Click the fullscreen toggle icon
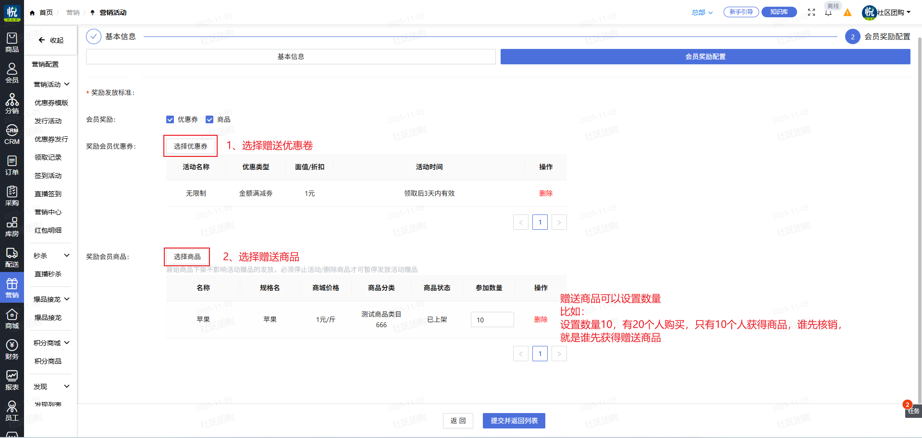922x438 pixels. [811, 12]
